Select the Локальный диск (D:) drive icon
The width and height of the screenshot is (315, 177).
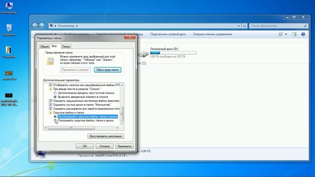point(143,54)
